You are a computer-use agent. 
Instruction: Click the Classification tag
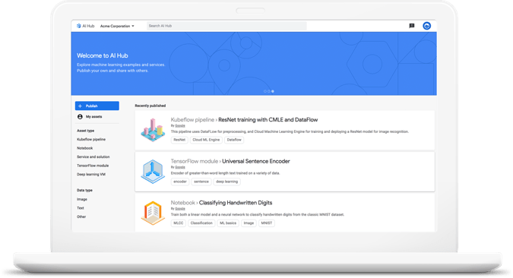click(x=201, y=223)
